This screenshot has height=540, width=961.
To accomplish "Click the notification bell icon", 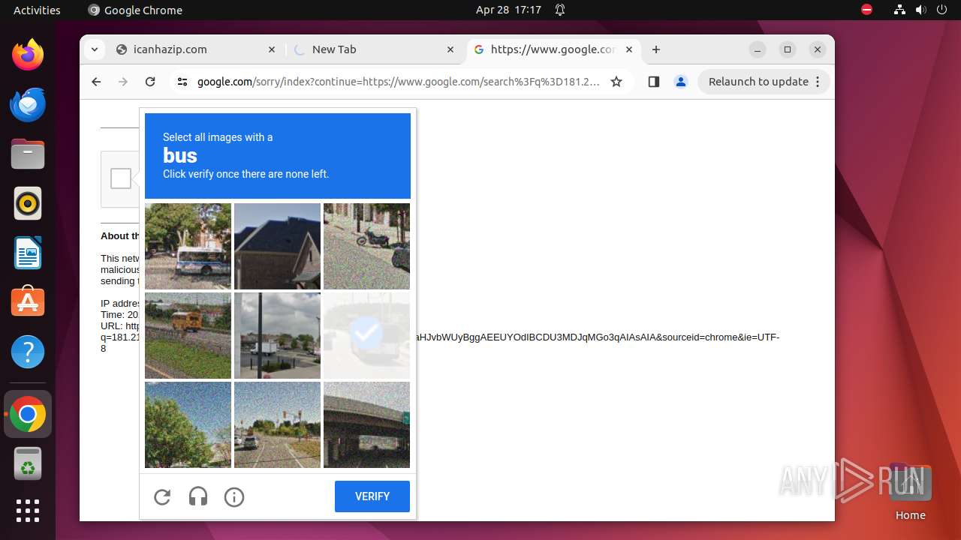I will [560, 10].
